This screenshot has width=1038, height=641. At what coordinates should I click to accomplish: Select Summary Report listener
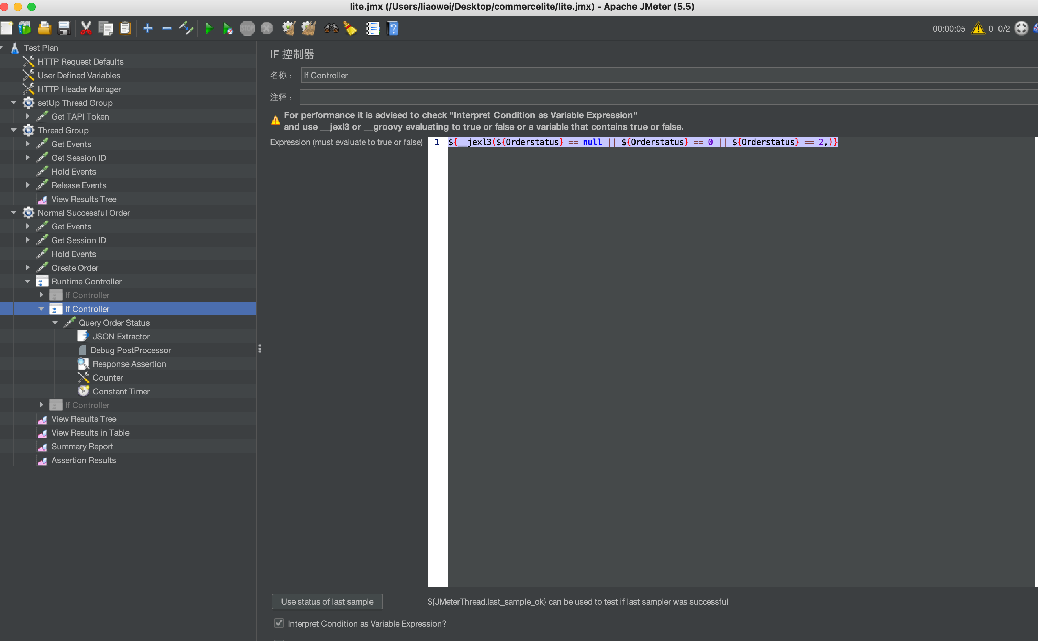coord(82,447)
